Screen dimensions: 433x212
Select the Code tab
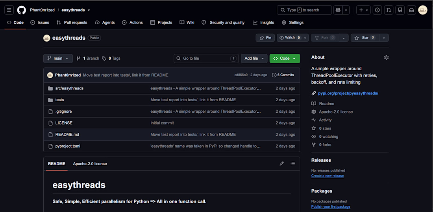point(15,23)
